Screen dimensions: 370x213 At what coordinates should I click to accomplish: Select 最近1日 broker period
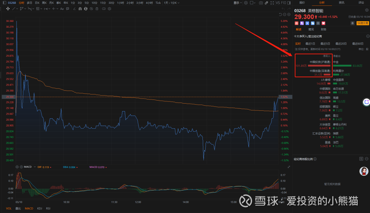tap(310, 44)
